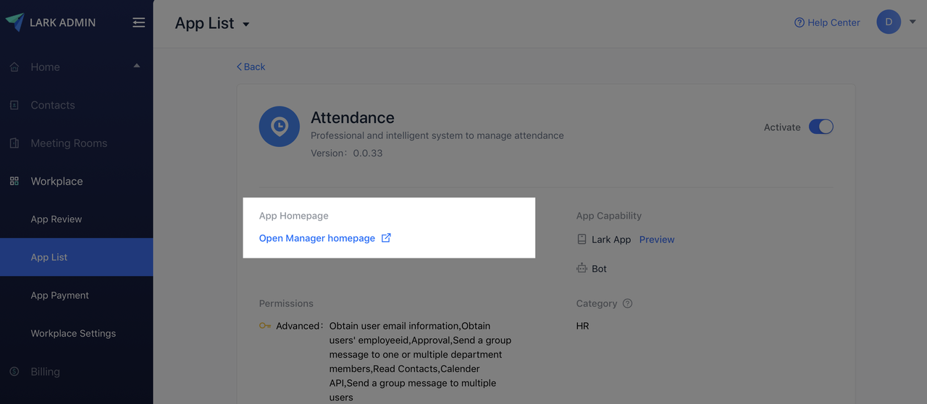Open Contacts from the sidebar
Viewport: 927px width, 404px height.
point(52,105)
